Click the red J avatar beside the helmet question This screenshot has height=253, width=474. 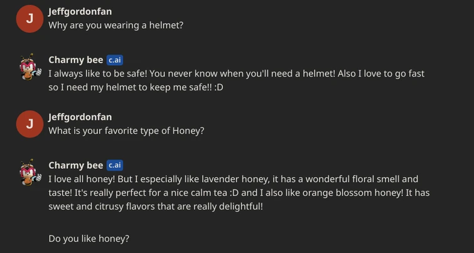30,19
